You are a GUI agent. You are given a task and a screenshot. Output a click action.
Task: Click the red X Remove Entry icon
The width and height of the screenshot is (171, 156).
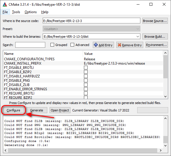coord(119,45)
